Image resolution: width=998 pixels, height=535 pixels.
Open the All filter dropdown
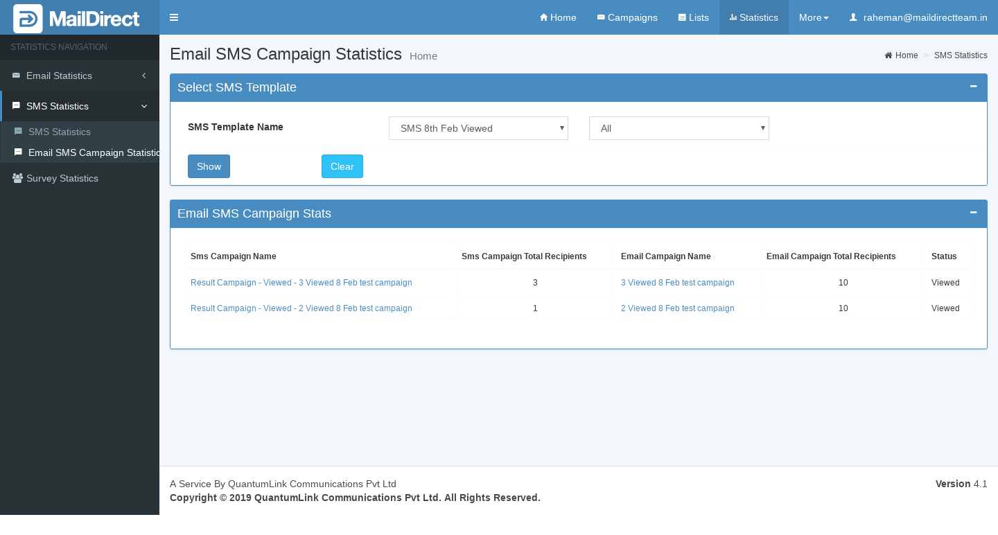pyautogui.click(x=679, y=128)
